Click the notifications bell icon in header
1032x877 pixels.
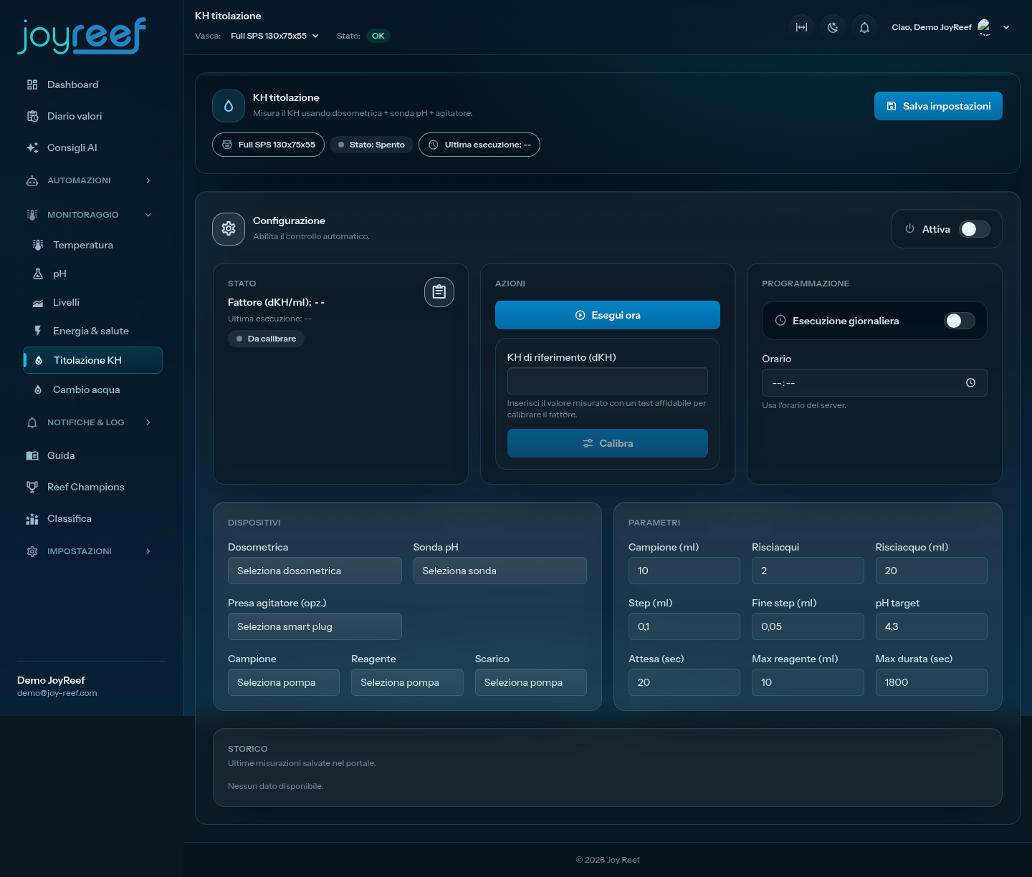[x=864, y=27]
